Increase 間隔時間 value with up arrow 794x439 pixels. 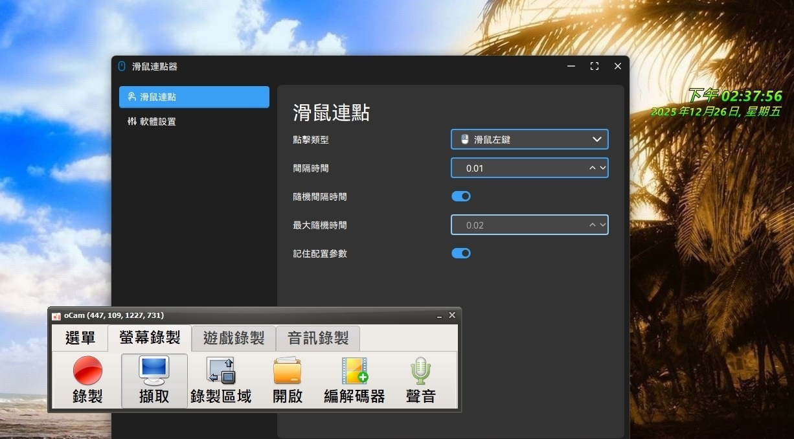(x=592, y=168)
